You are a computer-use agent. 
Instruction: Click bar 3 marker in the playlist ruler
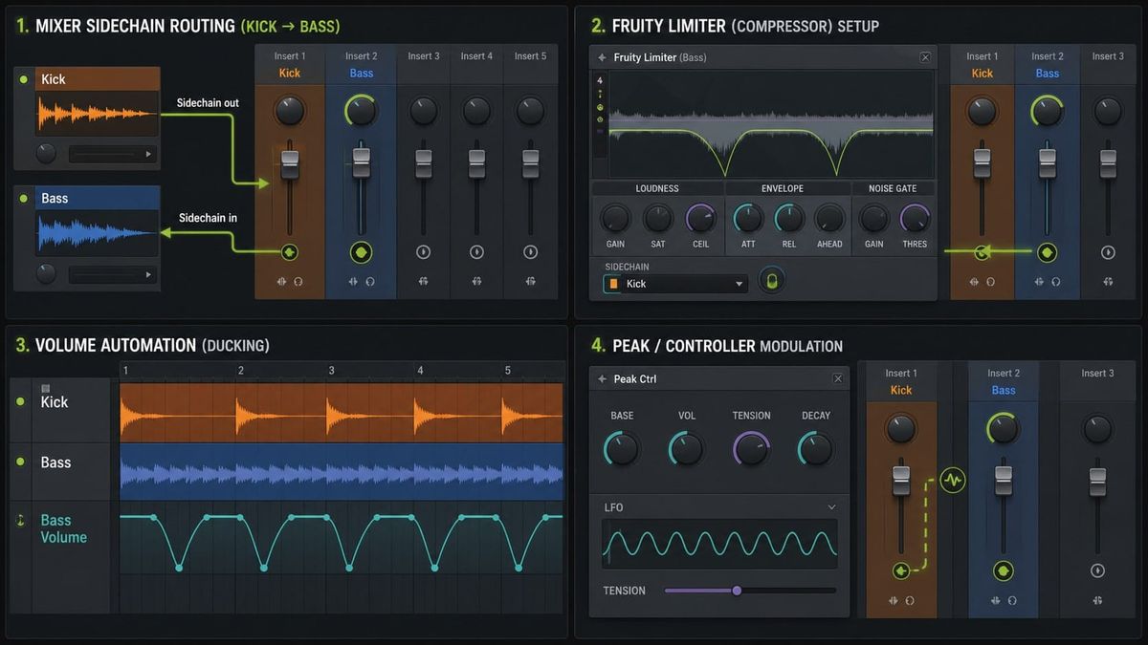coord(331,371)
